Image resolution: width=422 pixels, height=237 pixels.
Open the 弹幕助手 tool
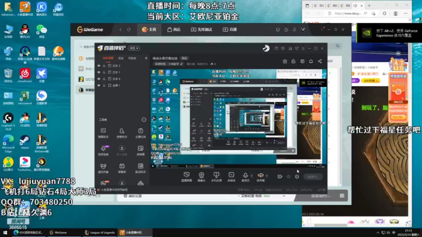coord(103,133)
